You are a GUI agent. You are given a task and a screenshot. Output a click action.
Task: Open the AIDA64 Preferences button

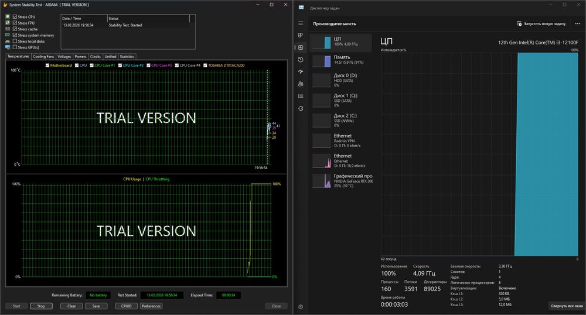(151, 306)
